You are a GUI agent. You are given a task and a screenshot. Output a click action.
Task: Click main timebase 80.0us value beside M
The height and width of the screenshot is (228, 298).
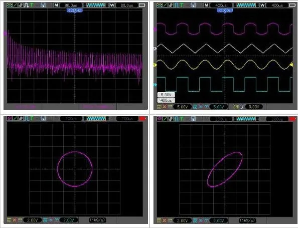tap(71, 6)
